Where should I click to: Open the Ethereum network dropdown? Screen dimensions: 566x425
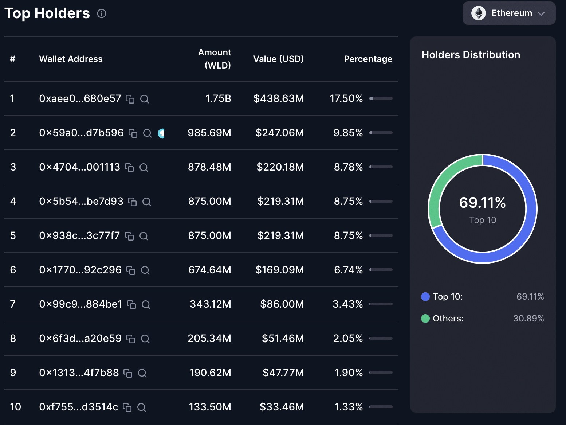[508, 13]
